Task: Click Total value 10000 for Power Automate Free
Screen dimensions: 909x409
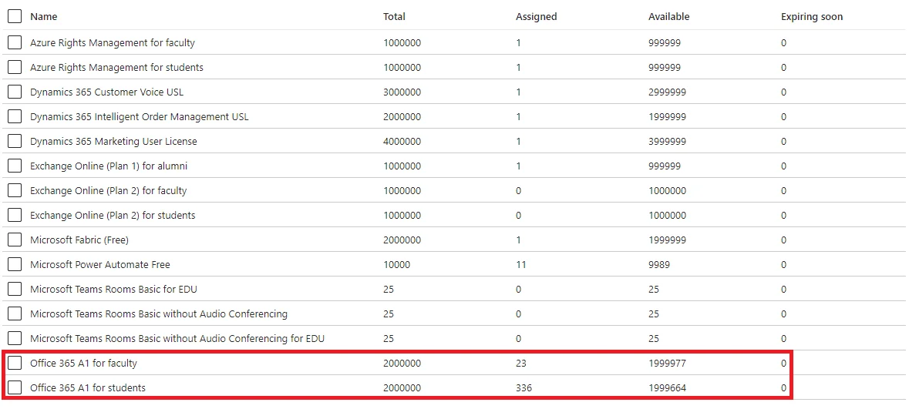Action: pyautogui.click(x=396, y=265)
